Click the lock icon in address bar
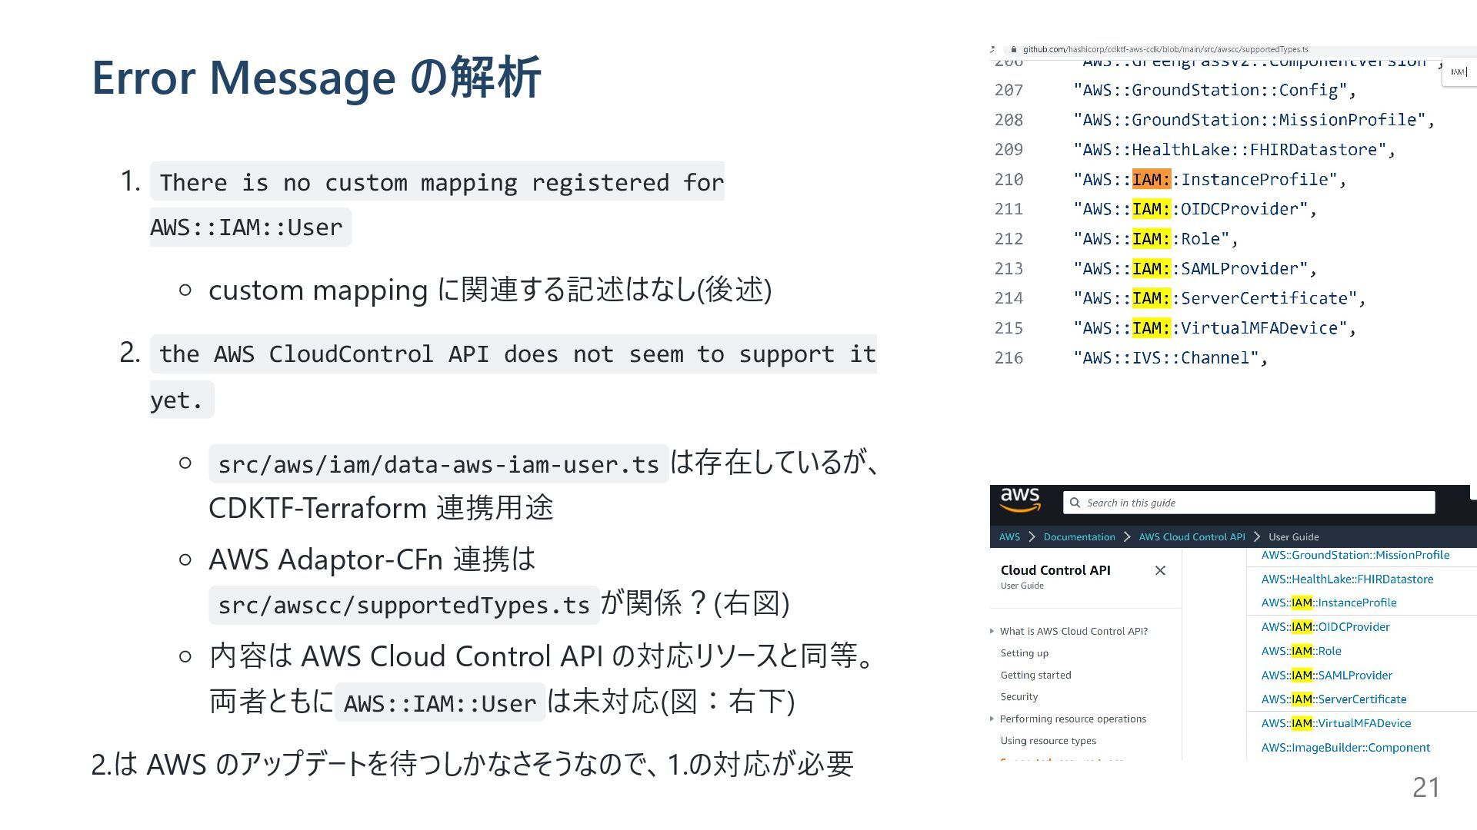 click(1014, 49)
